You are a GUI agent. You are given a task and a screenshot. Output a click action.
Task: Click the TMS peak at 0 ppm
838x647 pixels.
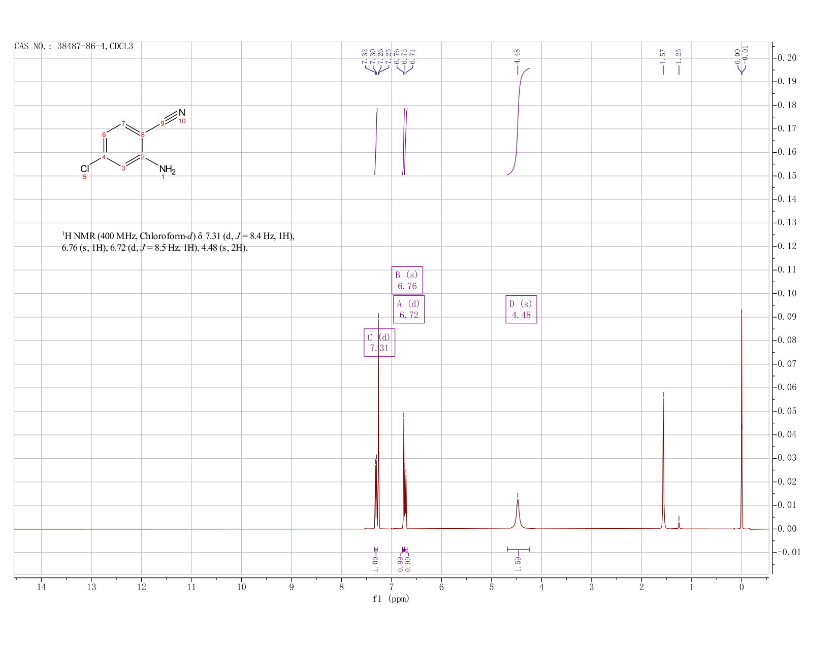point(742,421)
